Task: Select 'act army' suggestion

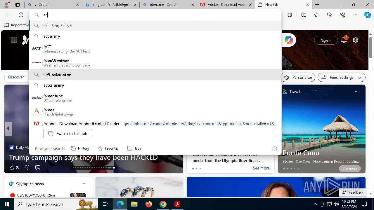Action: 155,36
